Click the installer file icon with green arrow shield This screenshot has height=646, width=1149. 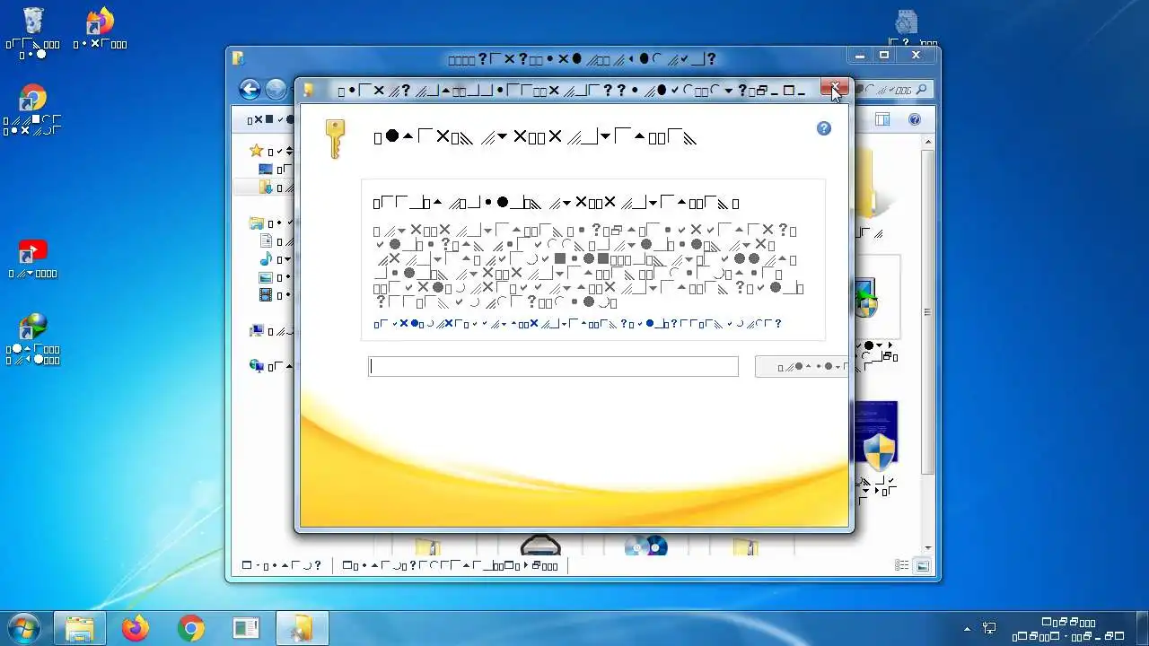tap(866, 299)
